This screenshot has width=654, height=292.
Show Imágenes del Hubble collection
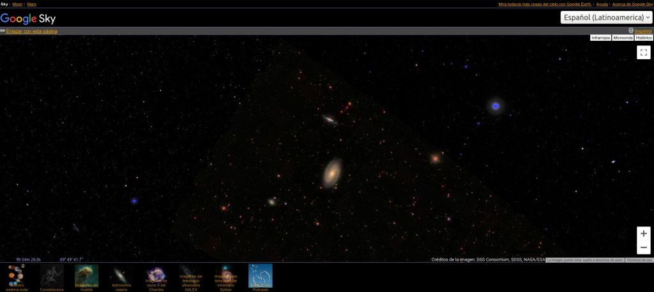86,276
